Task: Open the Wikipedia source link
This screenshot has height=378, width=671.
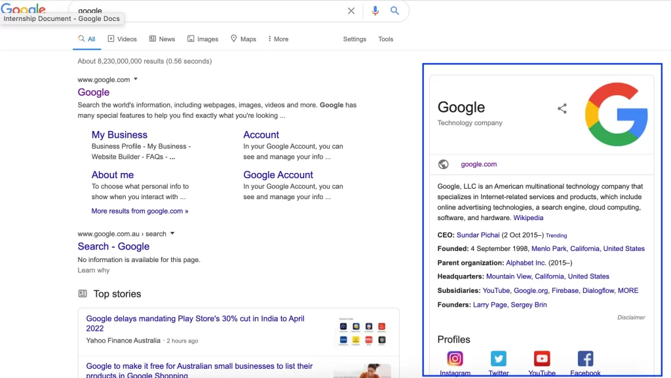Action: 528,217
